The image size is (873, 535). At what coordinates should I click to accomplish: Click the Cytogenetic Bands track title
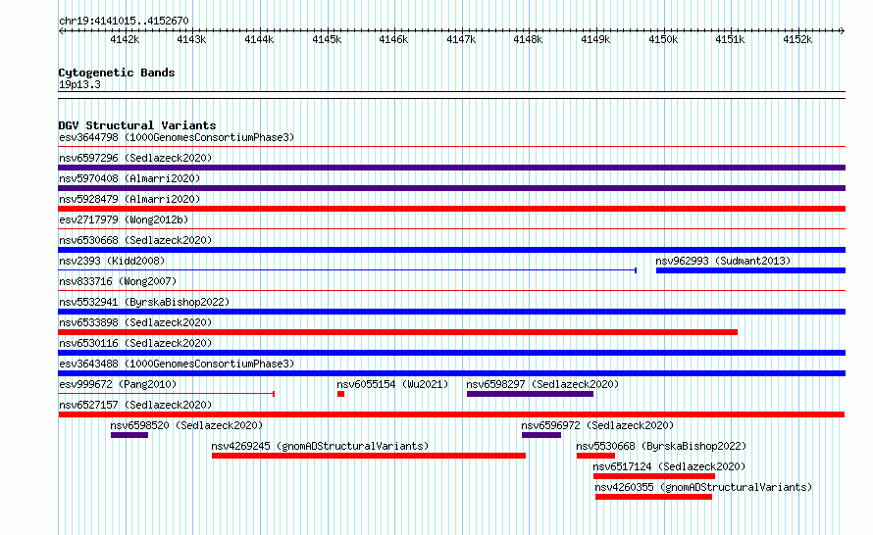click(117, 73)
